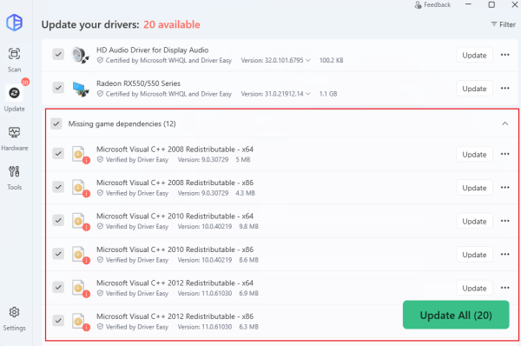The width and height of the screenshot is (521, 346).
Task: Toggle the Missing game dependencies group checkbox
Action: (x=56, y=123)
